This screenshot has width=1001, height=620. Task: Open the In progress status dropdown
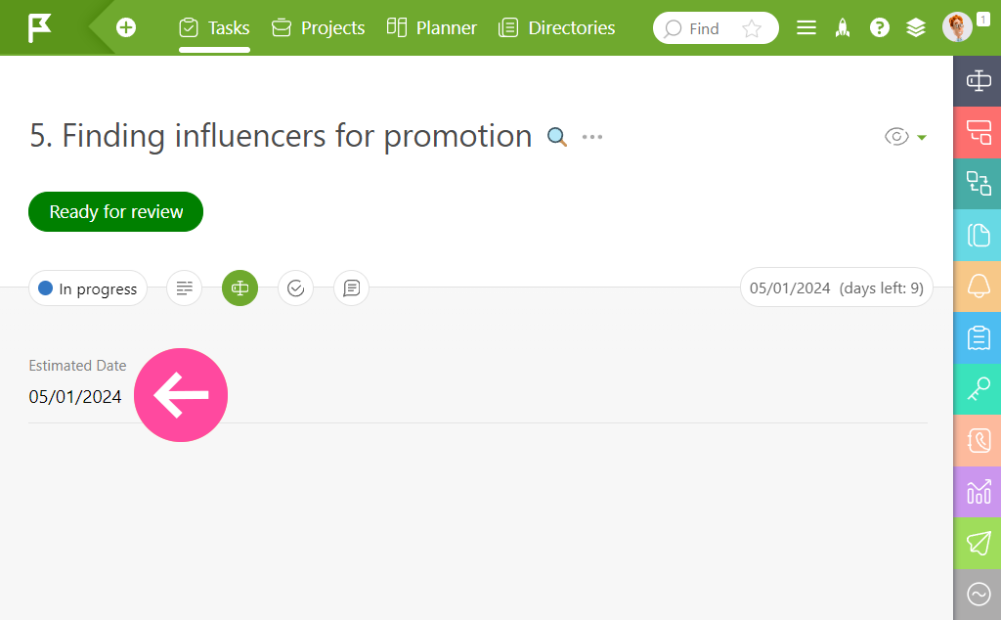[88, 288]
